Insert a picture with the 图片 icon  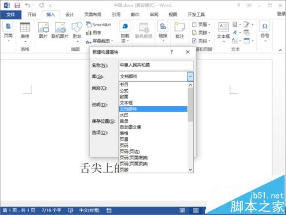[43, 30]
